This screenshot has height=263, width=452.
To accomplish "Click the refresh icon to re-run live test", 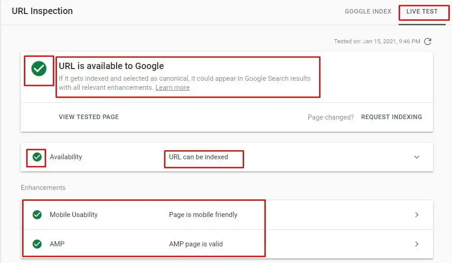I will point(428,41).
